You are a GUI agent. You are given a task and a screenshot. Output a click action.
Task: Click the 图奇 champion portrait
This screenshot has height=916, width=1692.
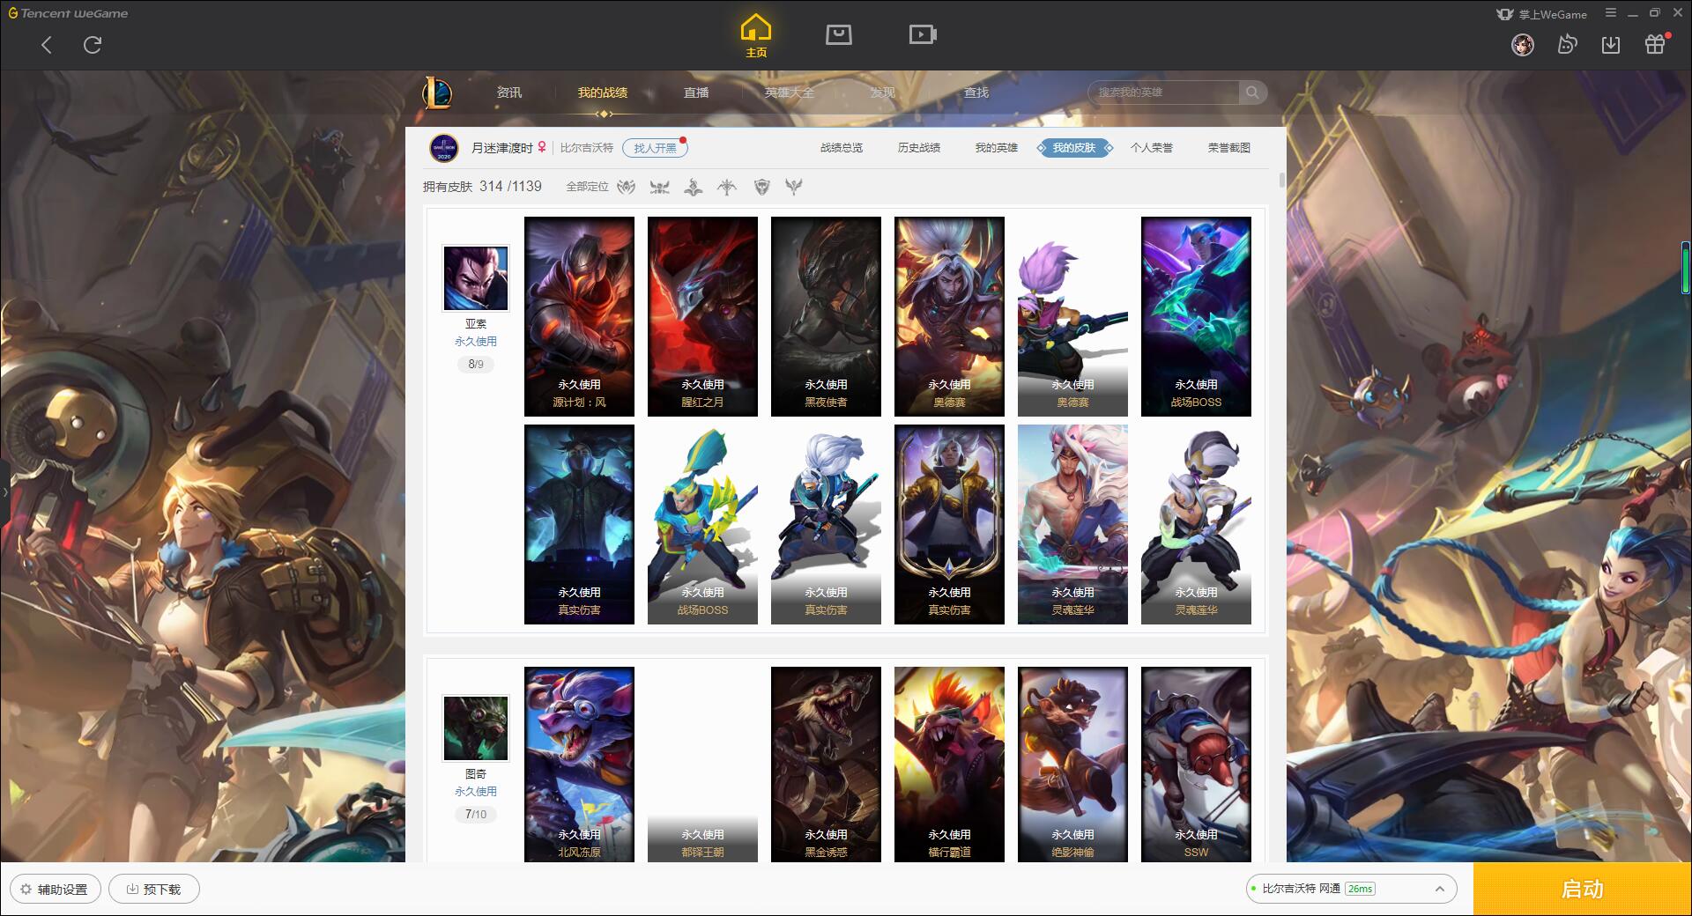tap(476, 728)
